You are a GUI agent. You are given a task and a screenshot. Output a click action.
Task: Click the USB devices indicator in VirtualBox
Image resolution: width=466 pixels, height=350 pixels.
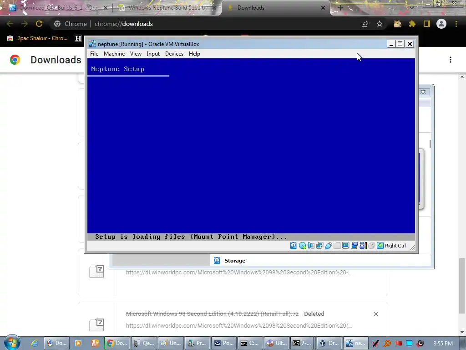(x=329, y=246)
